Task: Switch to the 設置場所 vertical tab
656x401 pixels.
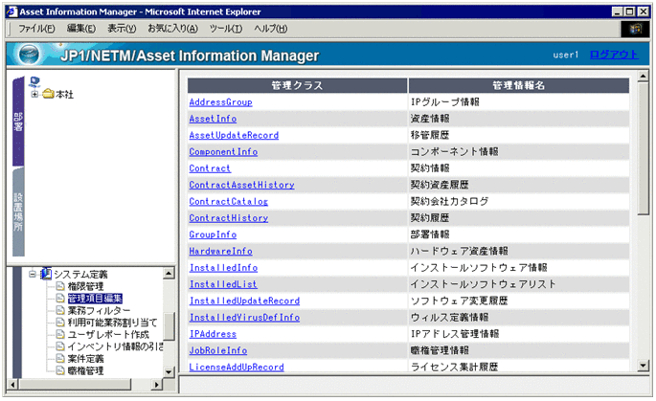Action: (18, 212)
